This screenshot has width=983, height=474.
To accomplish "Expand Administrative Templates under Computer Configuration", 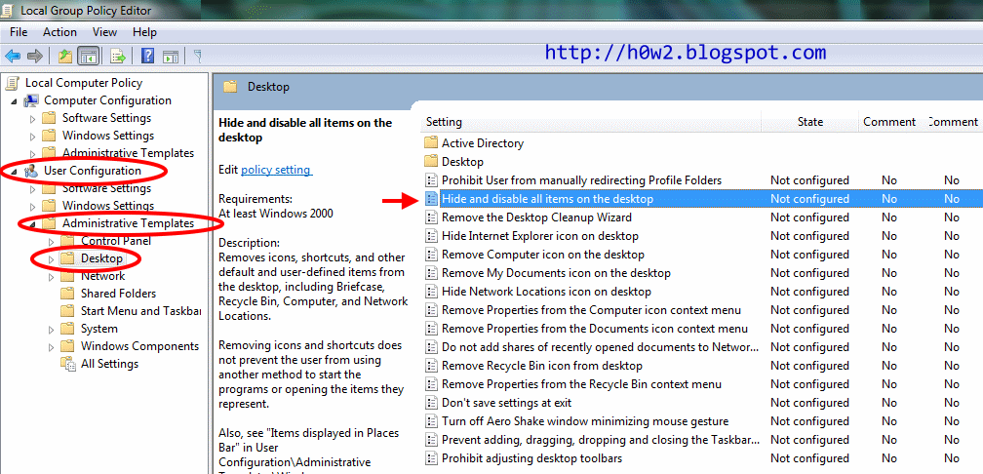I will tap(32, 153).
